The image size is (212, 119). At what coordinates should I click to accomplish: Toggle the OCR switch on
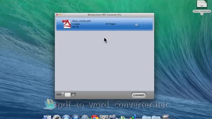[70, 95]
